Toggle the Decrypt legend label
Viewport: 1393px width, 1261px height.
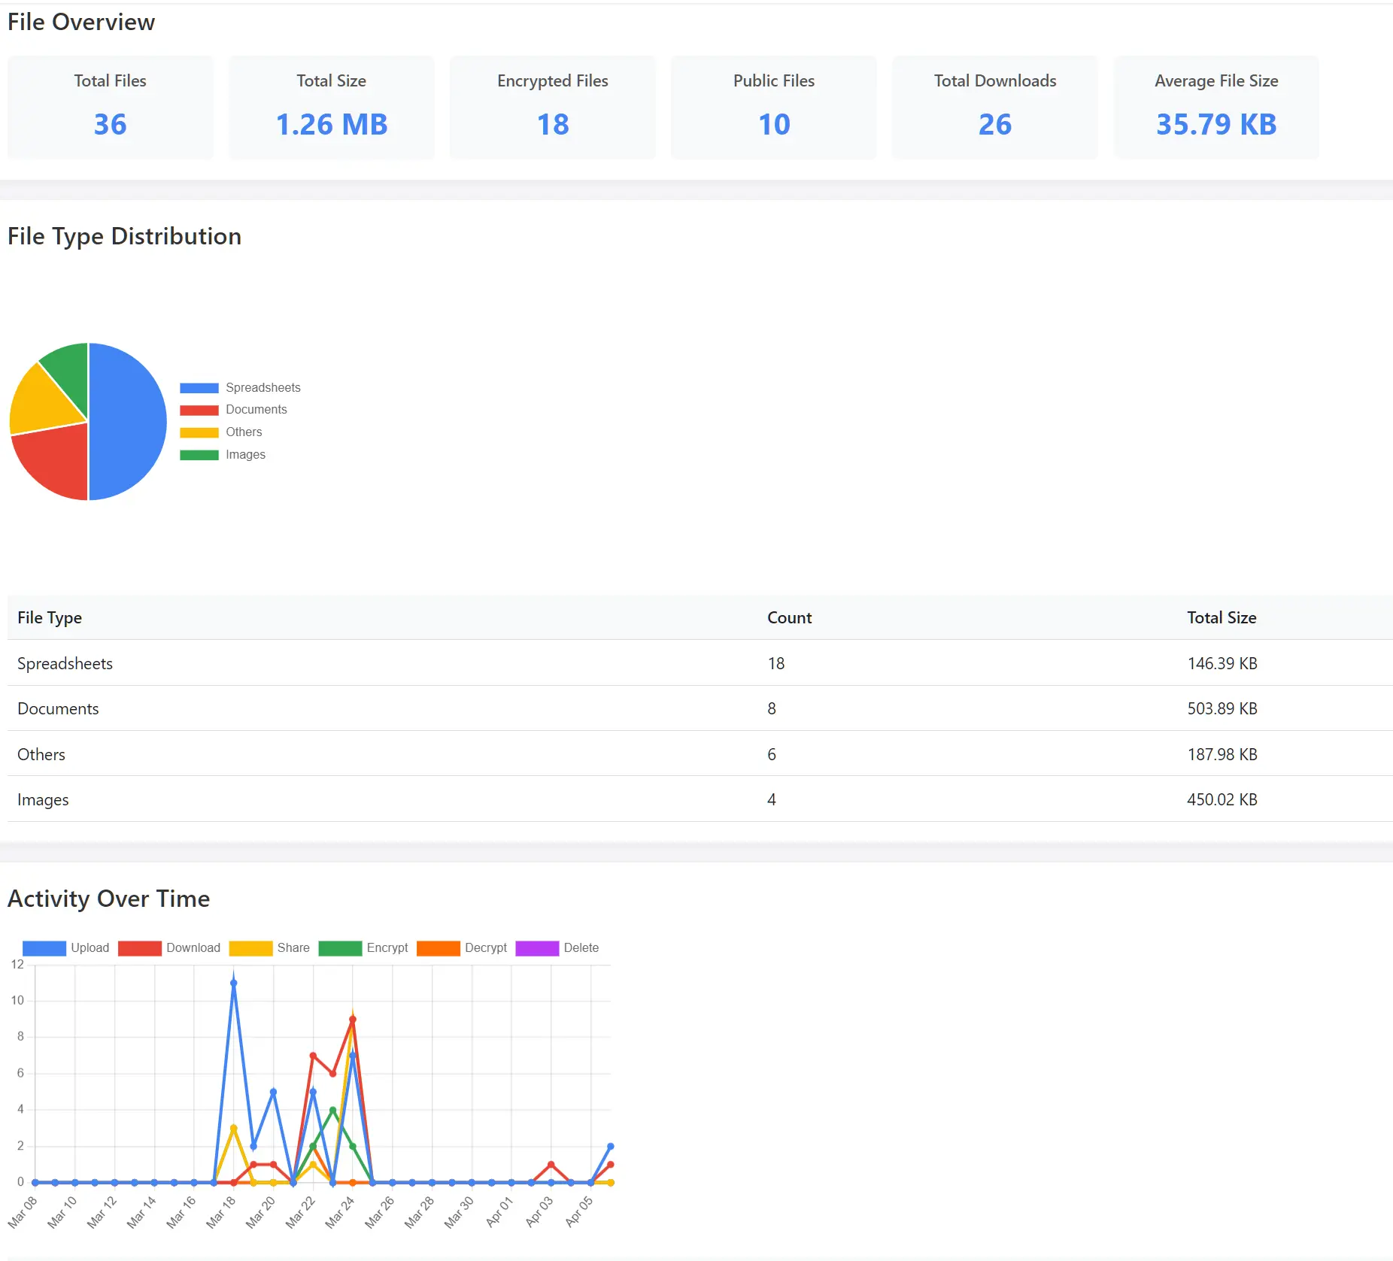coord(485,947)
